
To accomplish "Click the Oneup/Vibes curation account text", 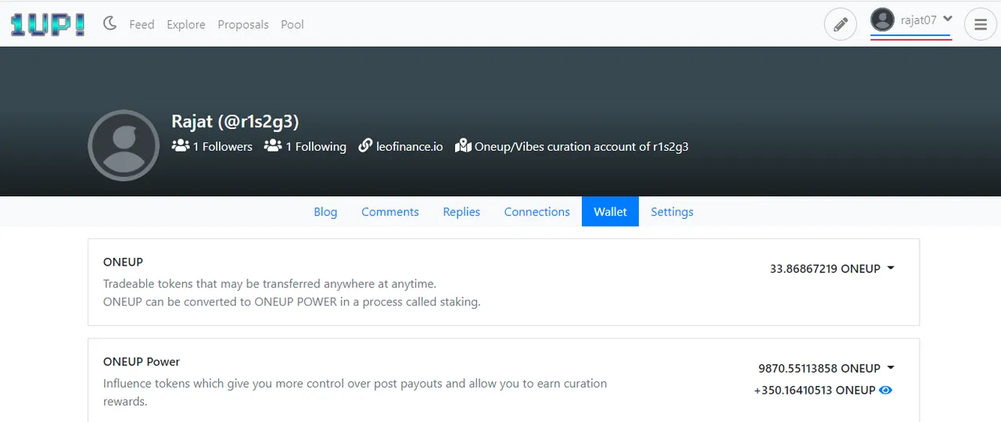I will pyautogui.click(x=581, y=146).
